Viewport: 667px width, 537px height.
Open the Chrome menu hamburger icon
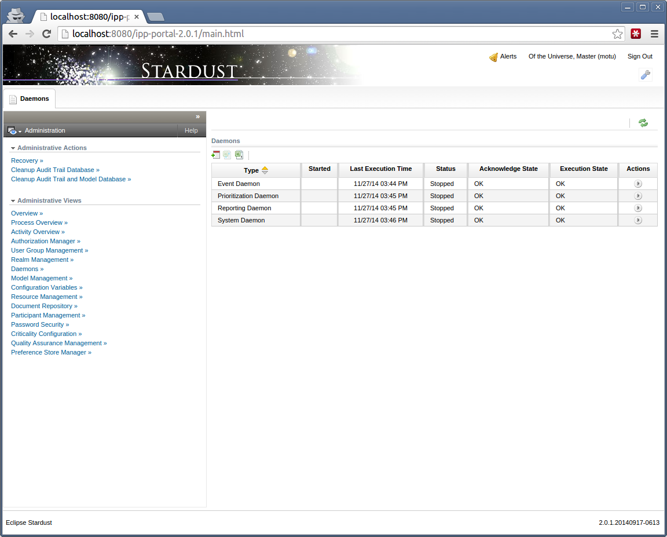655,34
